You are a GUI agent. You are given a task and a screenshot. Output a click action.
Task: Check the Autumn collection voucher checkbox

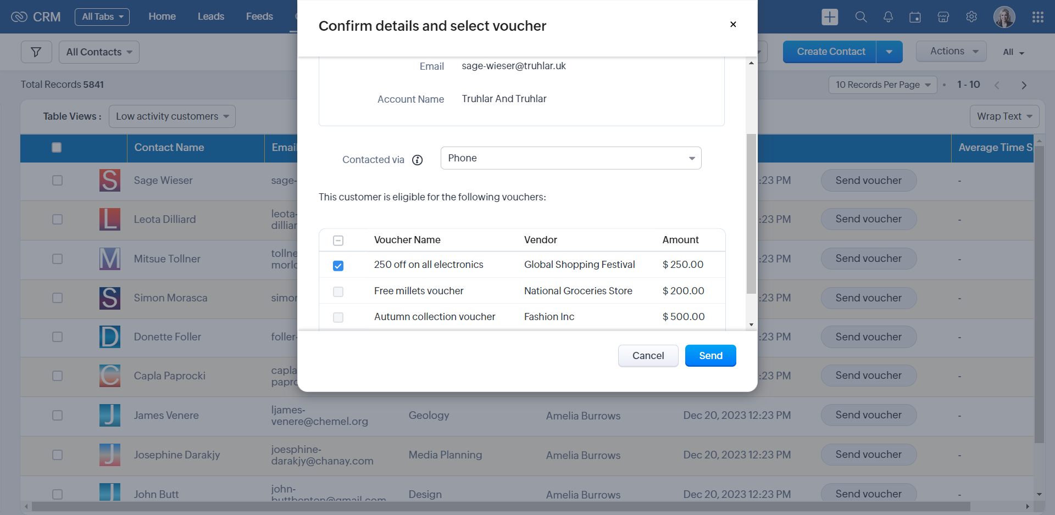tap(338, 317)
